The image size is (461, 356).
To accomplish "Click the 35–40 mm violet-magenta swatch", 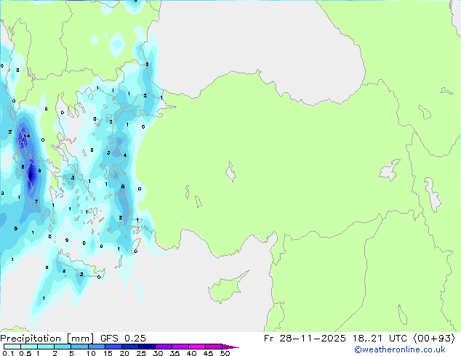I will coord(180,347).
